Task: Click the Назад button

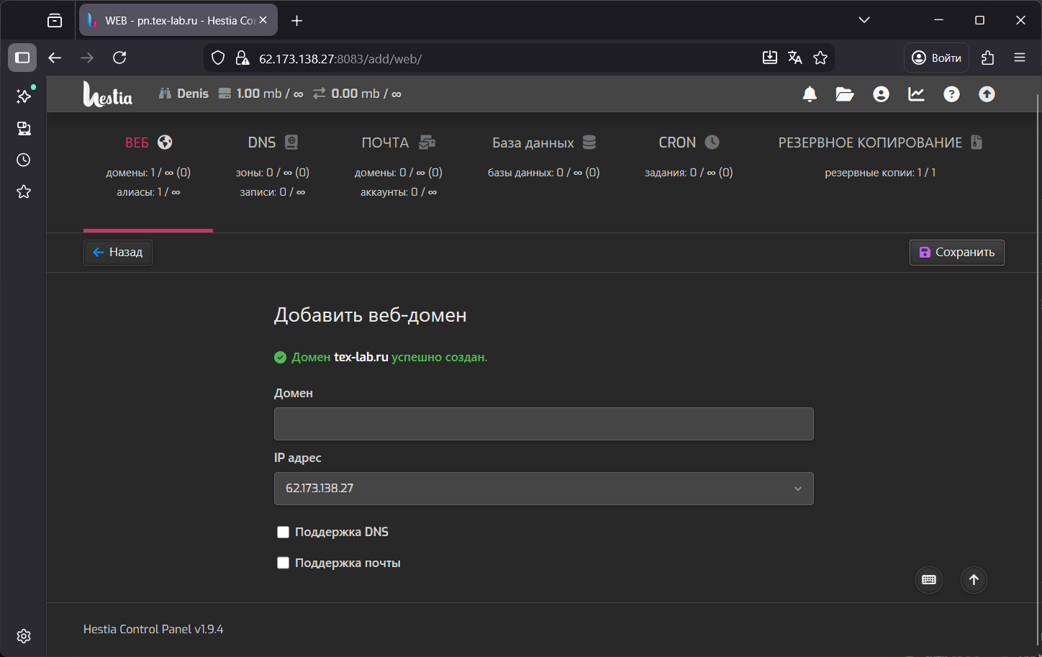Action: point(118,253)
